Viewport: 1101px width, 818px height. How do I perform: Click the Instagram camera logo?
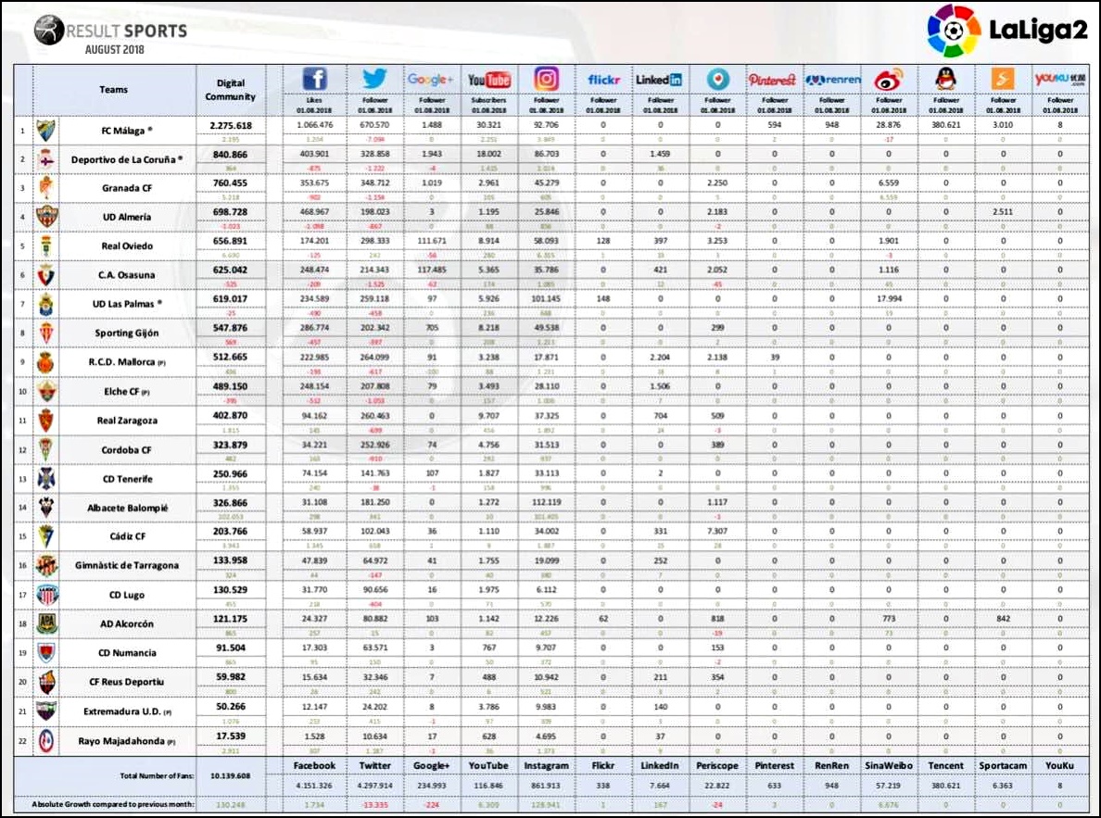click(546, 79)
